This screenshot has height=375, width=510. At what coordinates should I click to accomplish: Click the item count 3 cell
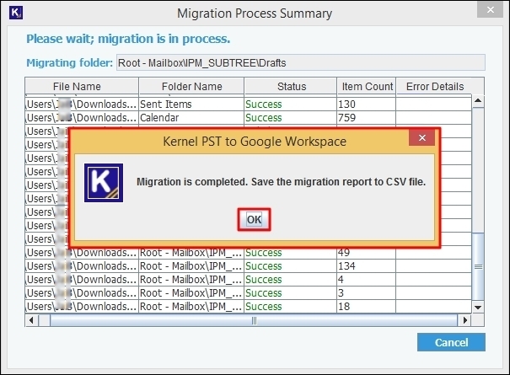coord(366,292)
